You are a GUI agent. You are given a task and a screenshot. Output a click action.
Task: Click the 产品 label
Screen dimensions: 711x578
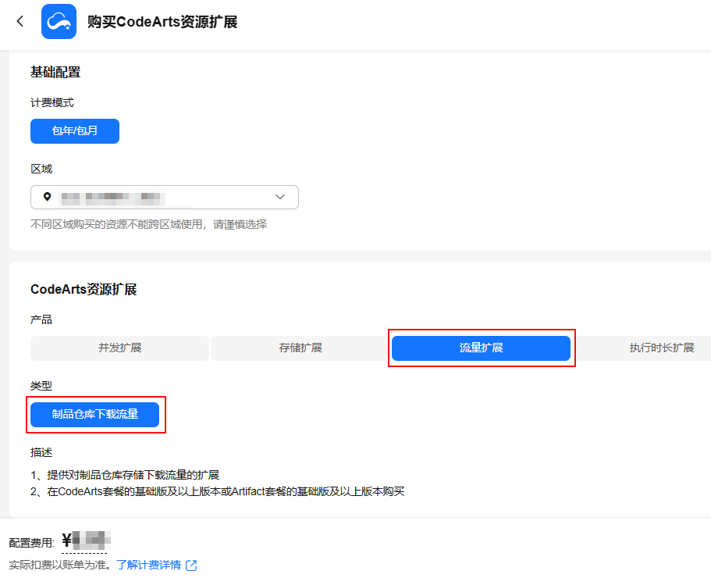[41, 319]
